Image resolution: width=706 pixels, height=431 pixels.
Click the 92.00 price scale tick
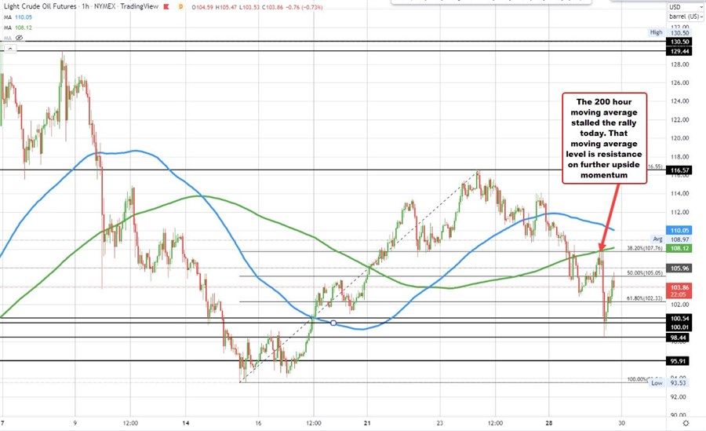pos(679,396)
